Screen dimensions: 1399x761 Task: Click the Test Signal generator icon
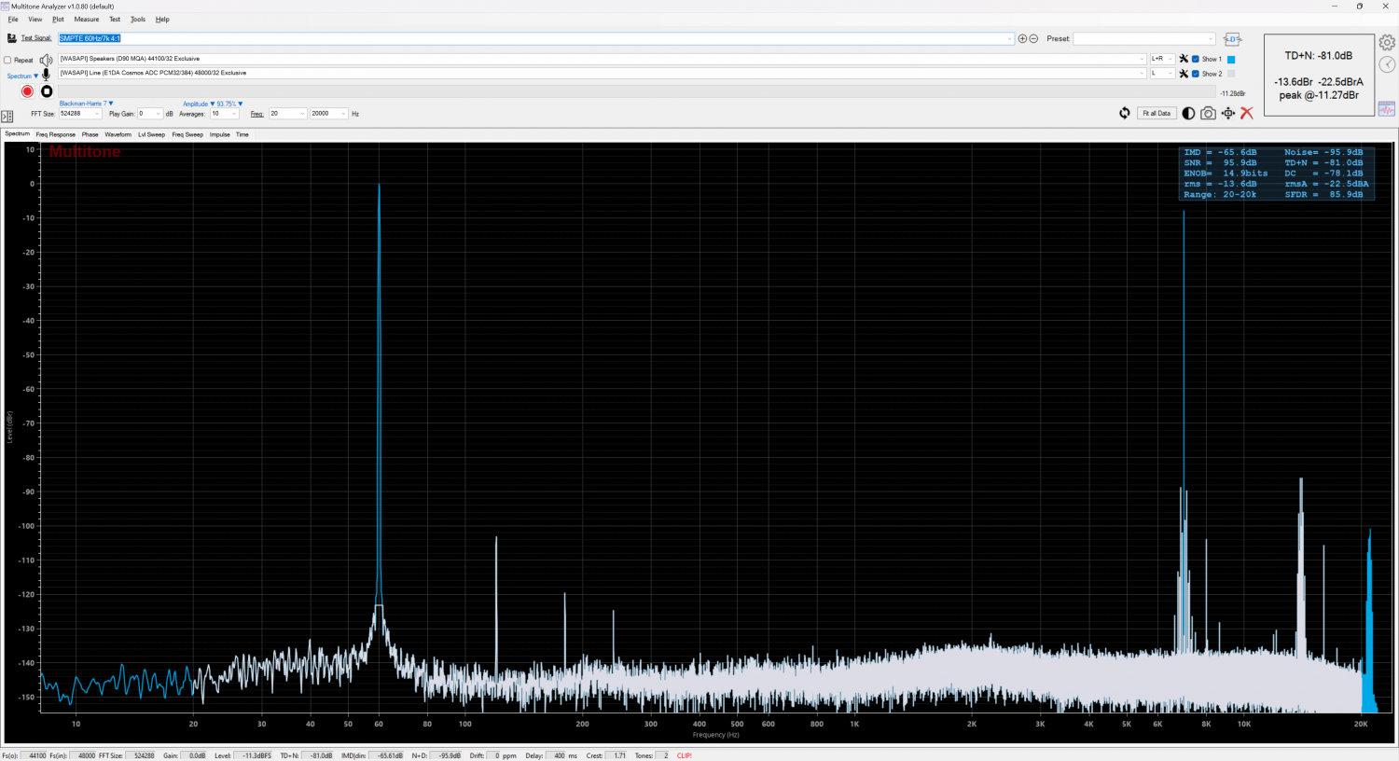(x=12, y=38)
